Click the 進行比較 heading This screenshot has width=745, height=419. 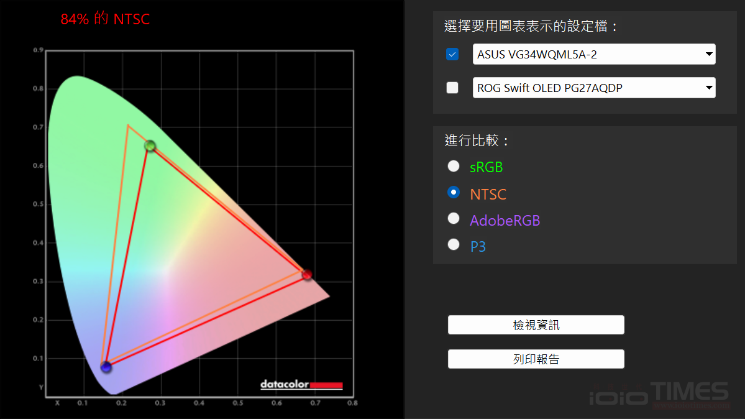(477, 140)
